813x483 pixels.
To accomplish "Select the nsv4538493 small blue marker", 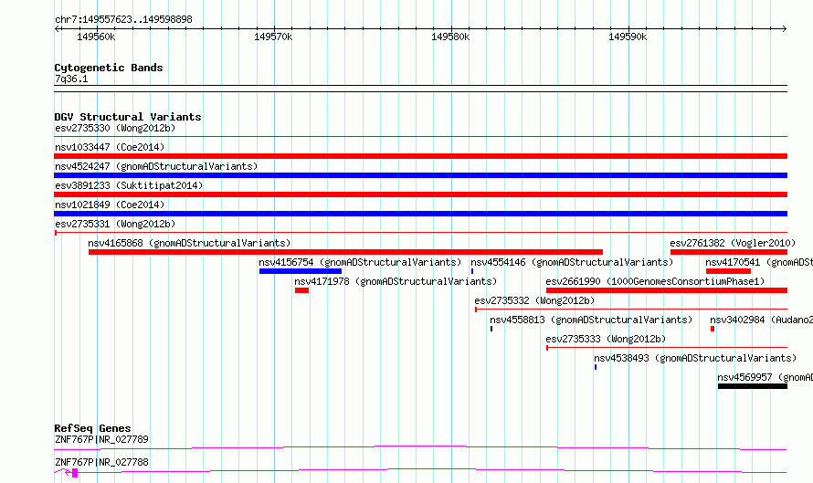I will click(596, 367).
